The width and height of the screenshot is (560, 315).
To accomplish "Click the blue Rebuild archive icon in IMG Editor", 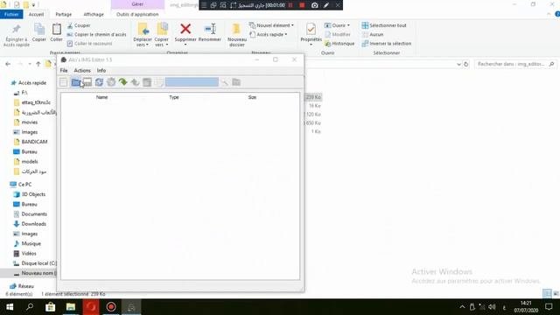I will pos(99,82).
